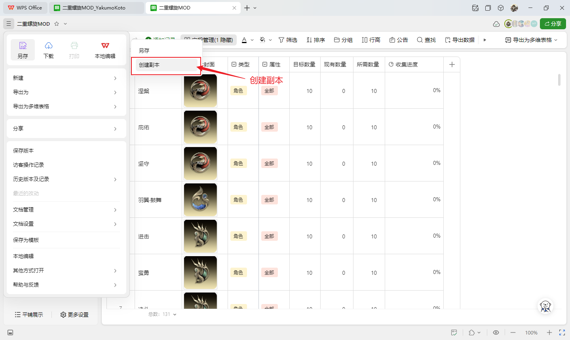Open 导出为多维表格 toolbar dropdown
The height and width of the screenshot is (340, 570).
(532, 40)
